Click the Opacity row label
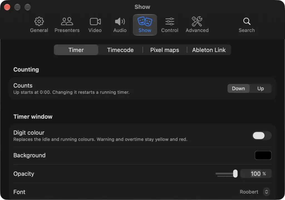The height and width of the screenshot is (200, 285). [x=24, y=174]
